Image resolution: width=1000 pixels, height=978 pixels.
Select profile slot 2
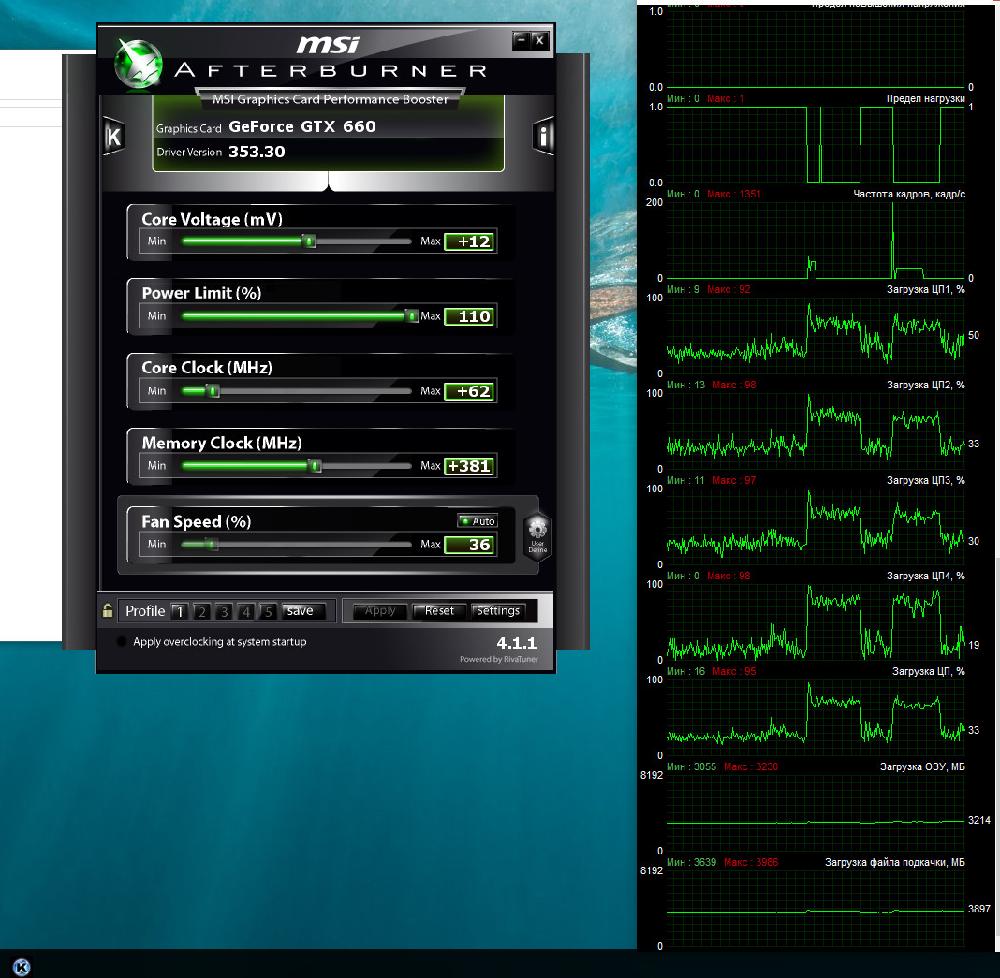tap(201, 611)
